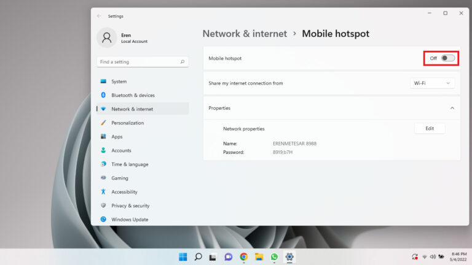Open Windows Update in the sidebar

click(143, 220)
